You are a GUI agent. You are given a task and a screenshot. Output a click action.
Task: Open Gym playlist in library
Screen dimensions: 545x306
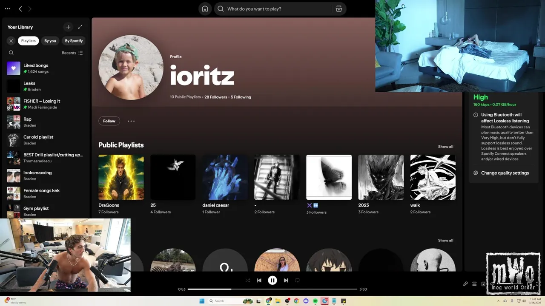point(46,211)
